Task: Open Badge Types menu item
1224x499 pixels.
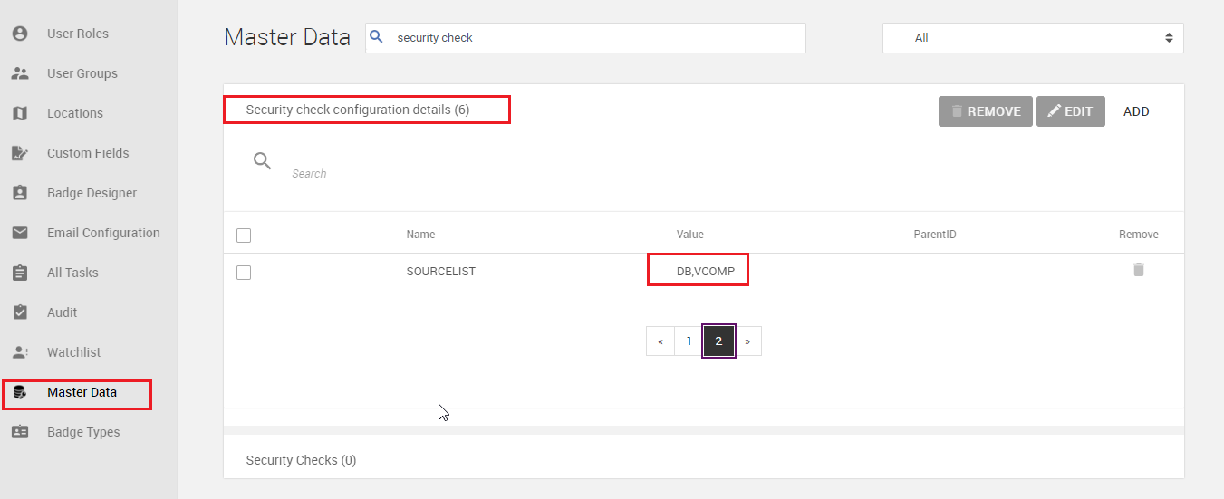Action: [x=83, y=432]
